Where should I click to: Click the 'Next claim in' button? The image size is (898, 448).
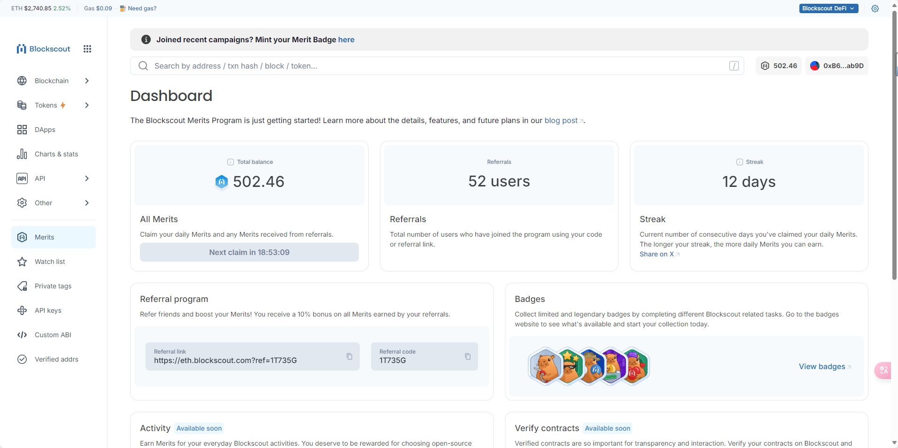[249, 252]
